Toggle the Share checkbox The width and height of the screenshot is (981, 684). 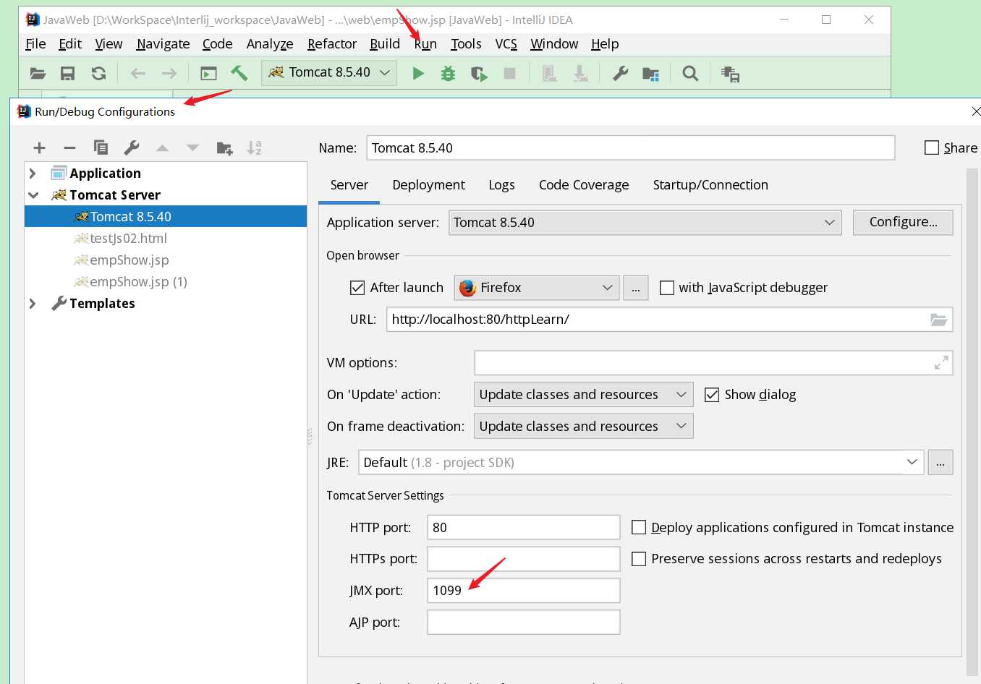932,148
